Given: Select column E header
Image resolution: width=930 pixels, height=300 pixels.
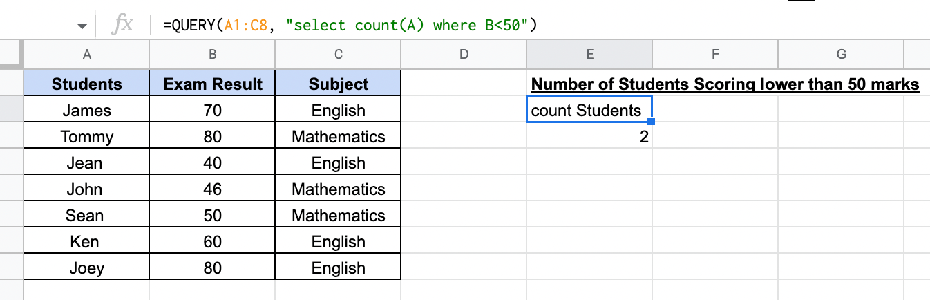Looking at the screenshot, I should point(589,55).
